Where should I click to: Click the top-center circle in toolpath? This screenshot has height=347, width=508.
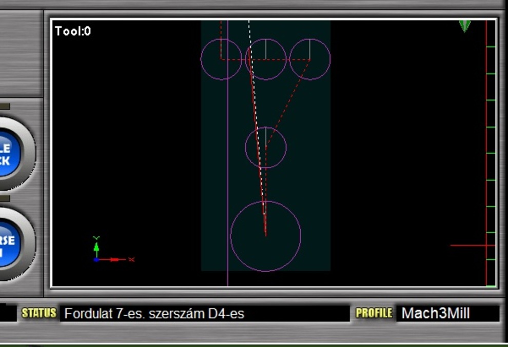coord(265,59)
